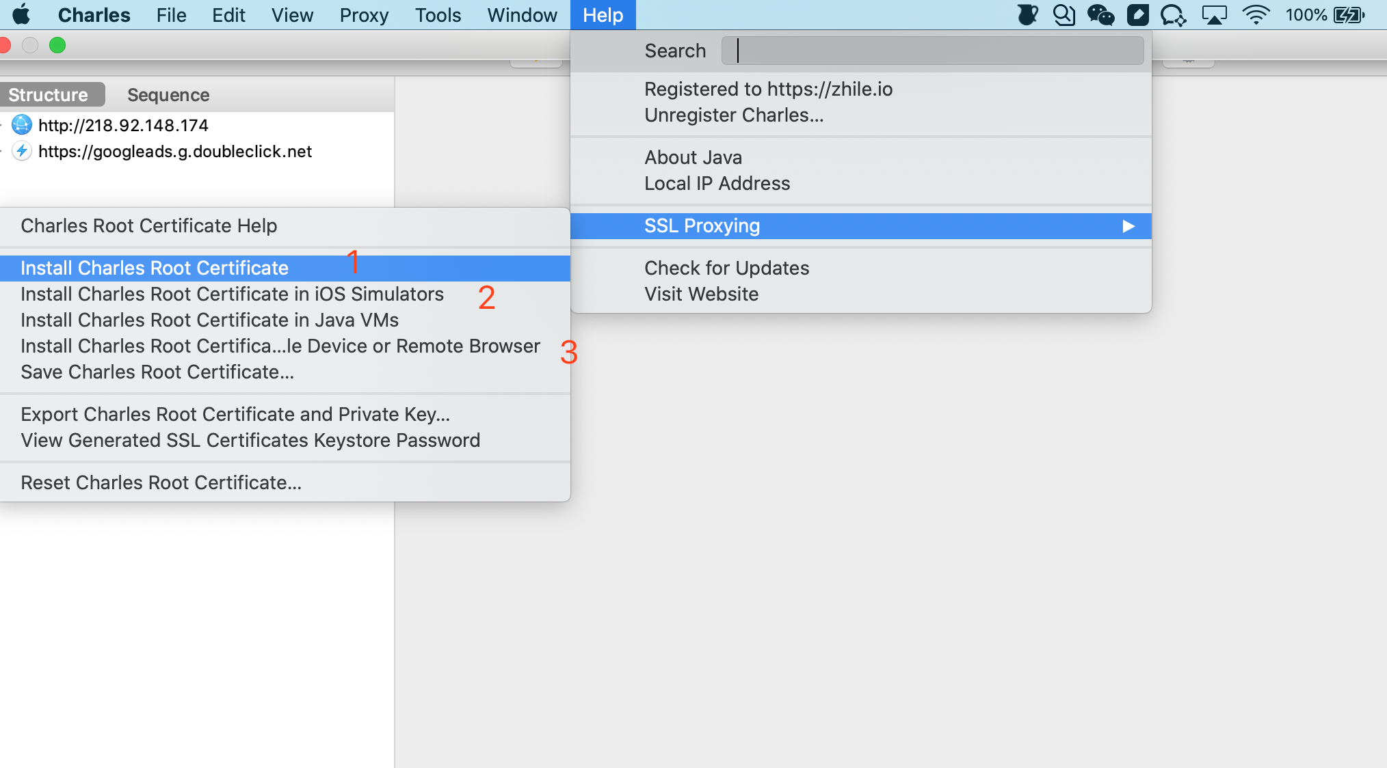Switch to the Sequence tab

(x=168, y=94)
